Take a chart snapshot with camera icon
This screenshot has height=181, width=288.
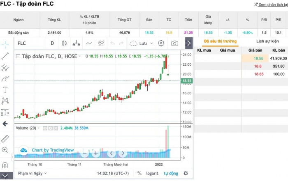174,43
